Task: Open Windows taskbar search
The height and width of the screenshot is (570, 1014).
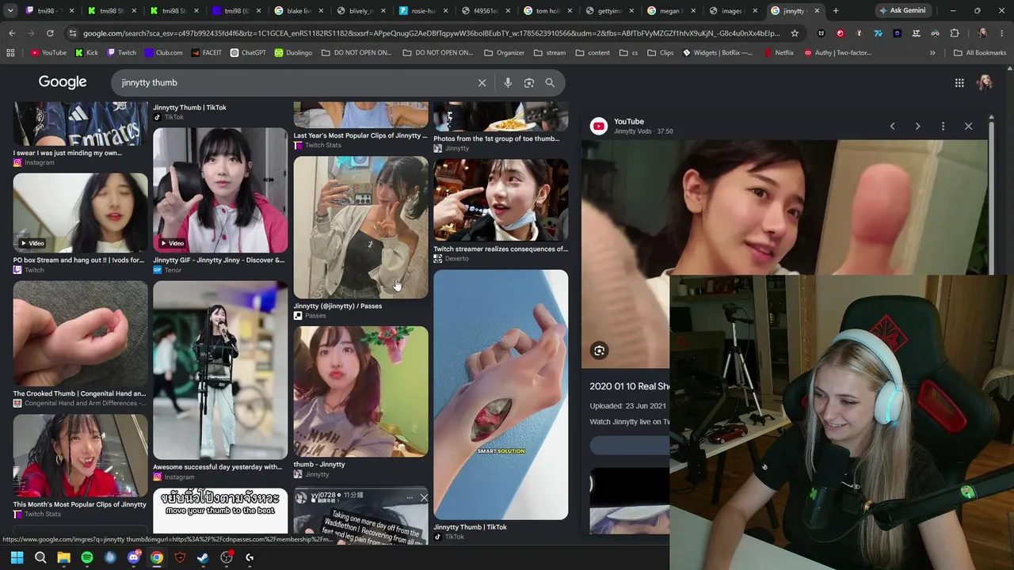Action: 40,557
